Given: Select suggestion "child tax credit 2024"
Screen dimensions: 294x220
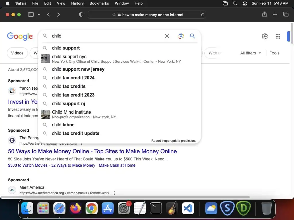Looking at the screenshot, I should (x=119, y=78).
